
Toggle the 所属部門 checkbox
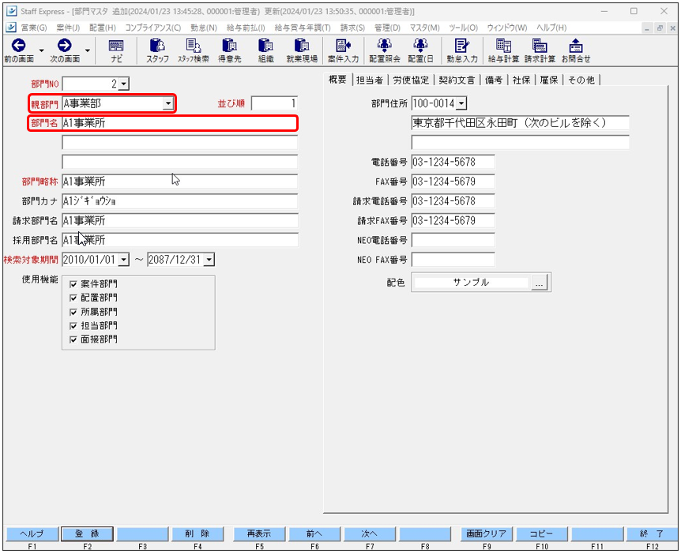click(x=73, y=312)
